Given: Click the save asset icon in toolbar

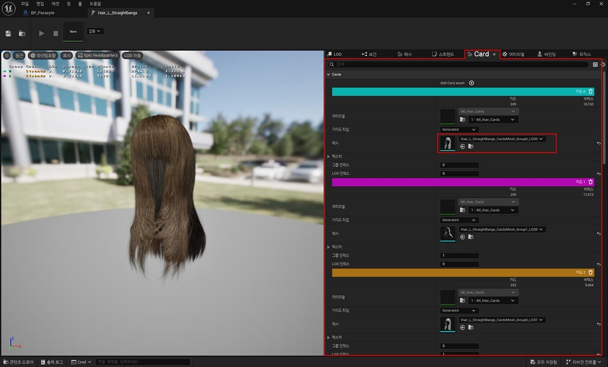Looking at the screenshot, I should 8,34.
